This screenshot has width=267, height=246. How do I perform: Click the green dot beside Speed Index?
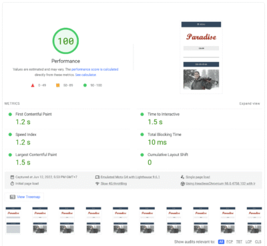(x=10, y=135)
